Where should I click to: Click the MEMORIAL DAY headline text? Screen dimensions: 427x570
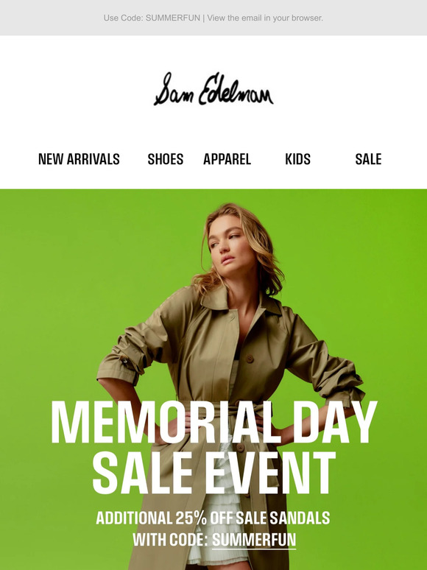click(x=213, y=423)
